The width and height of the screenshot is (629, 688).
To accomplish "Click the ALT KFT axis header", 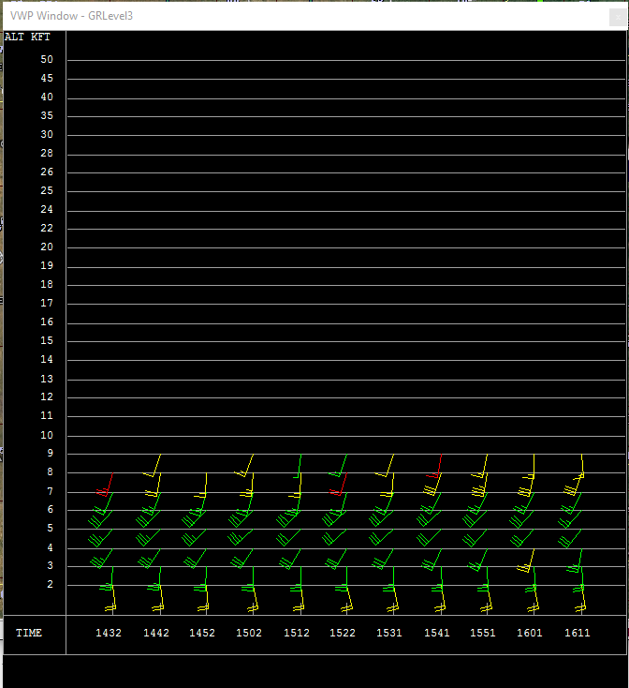I will [28, 37].
